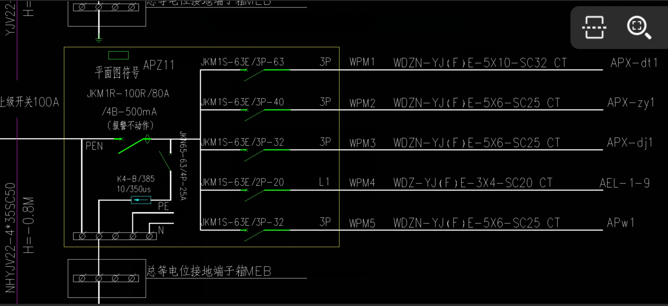Select the WPM4 circuit number label

pos(362,183)
